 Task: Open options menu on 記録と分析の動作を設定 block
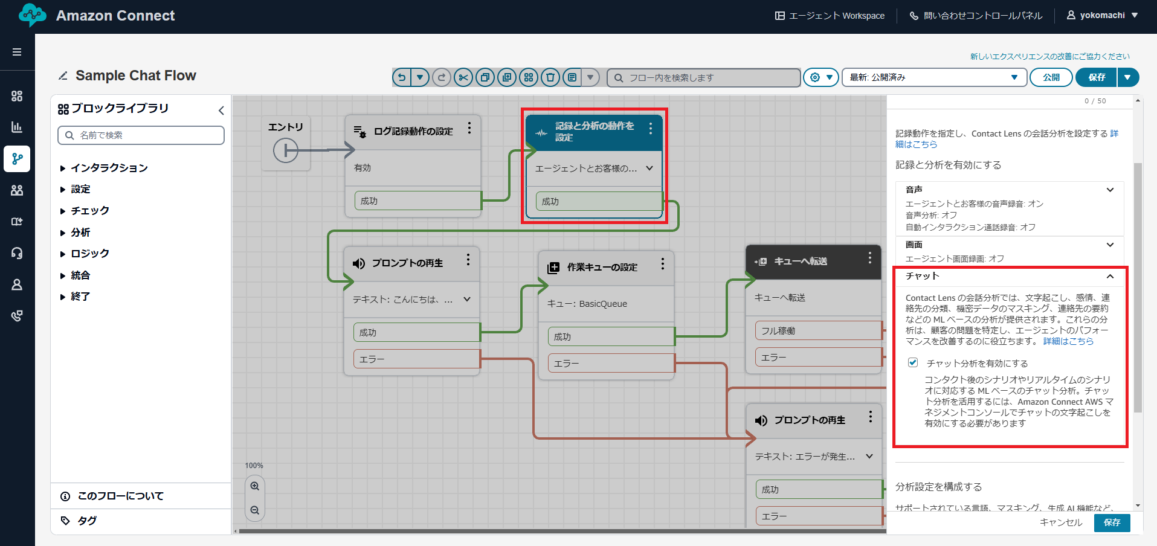point(651,128)
